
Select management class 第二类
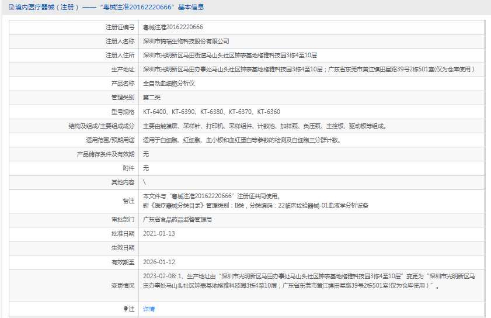[152, 98]
